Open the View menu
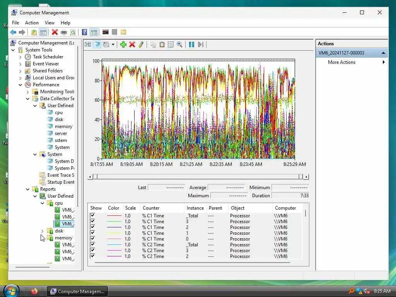The image size is (396, 297). coord(49,23)
